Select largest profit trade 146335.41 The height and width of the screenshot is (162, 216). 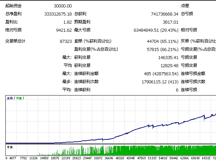pos(168,58)
